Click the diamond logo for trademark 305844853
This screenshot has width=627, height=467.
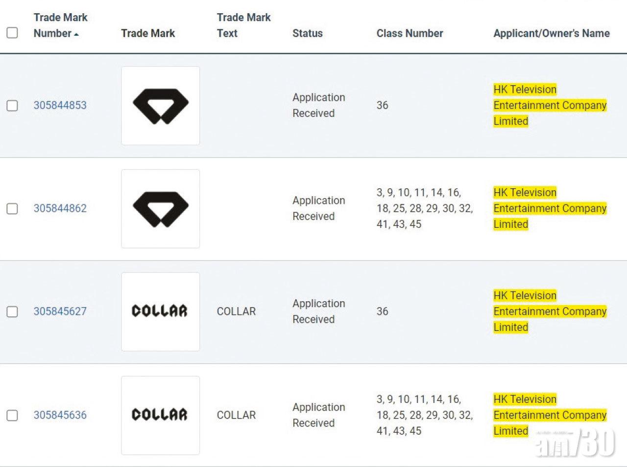(x=160, y=106)
